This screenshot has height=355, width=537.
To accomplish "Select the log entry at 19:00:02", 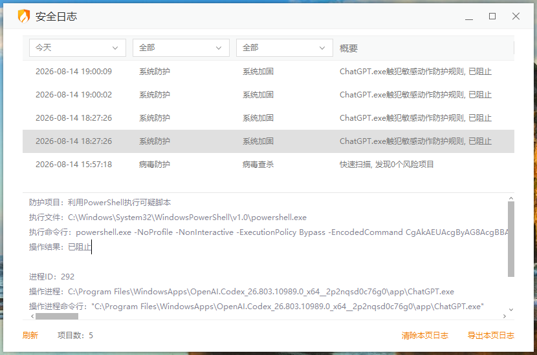I will click(x=268, y=95).
